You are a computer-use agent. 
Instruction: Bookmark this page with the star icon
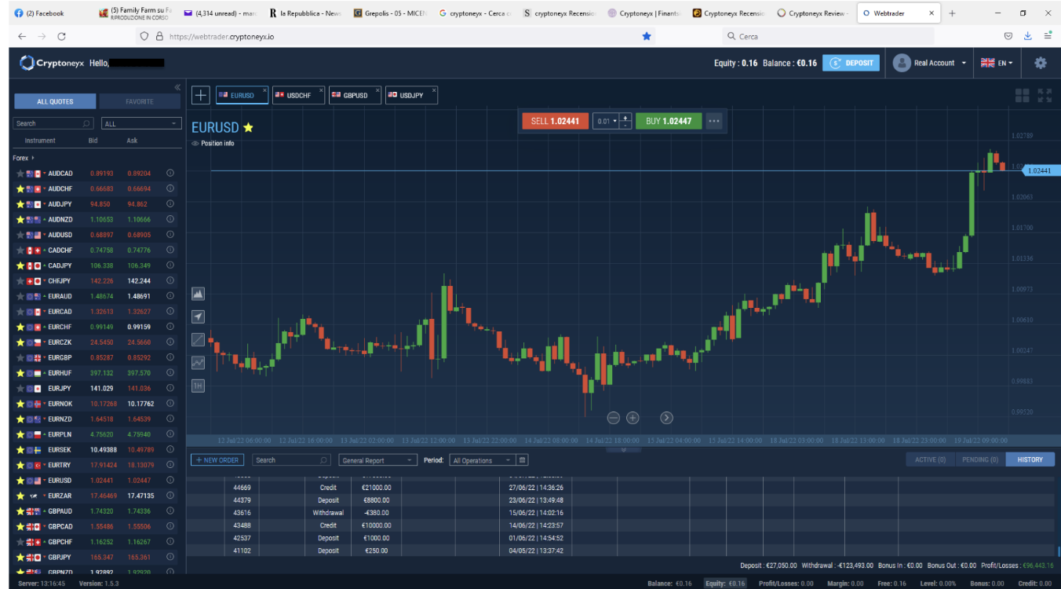coord(647,36)
